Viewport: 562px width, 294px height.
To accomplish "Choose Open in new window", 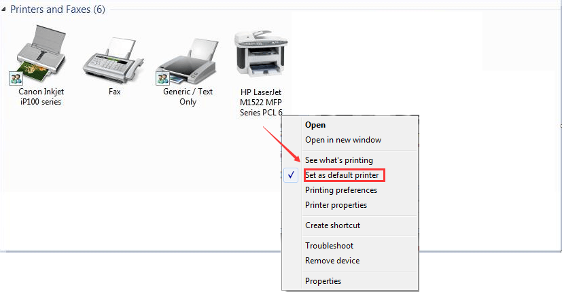I will click(343, 140).
